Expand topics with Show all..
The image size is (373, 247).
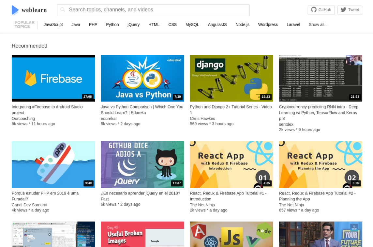318,24
